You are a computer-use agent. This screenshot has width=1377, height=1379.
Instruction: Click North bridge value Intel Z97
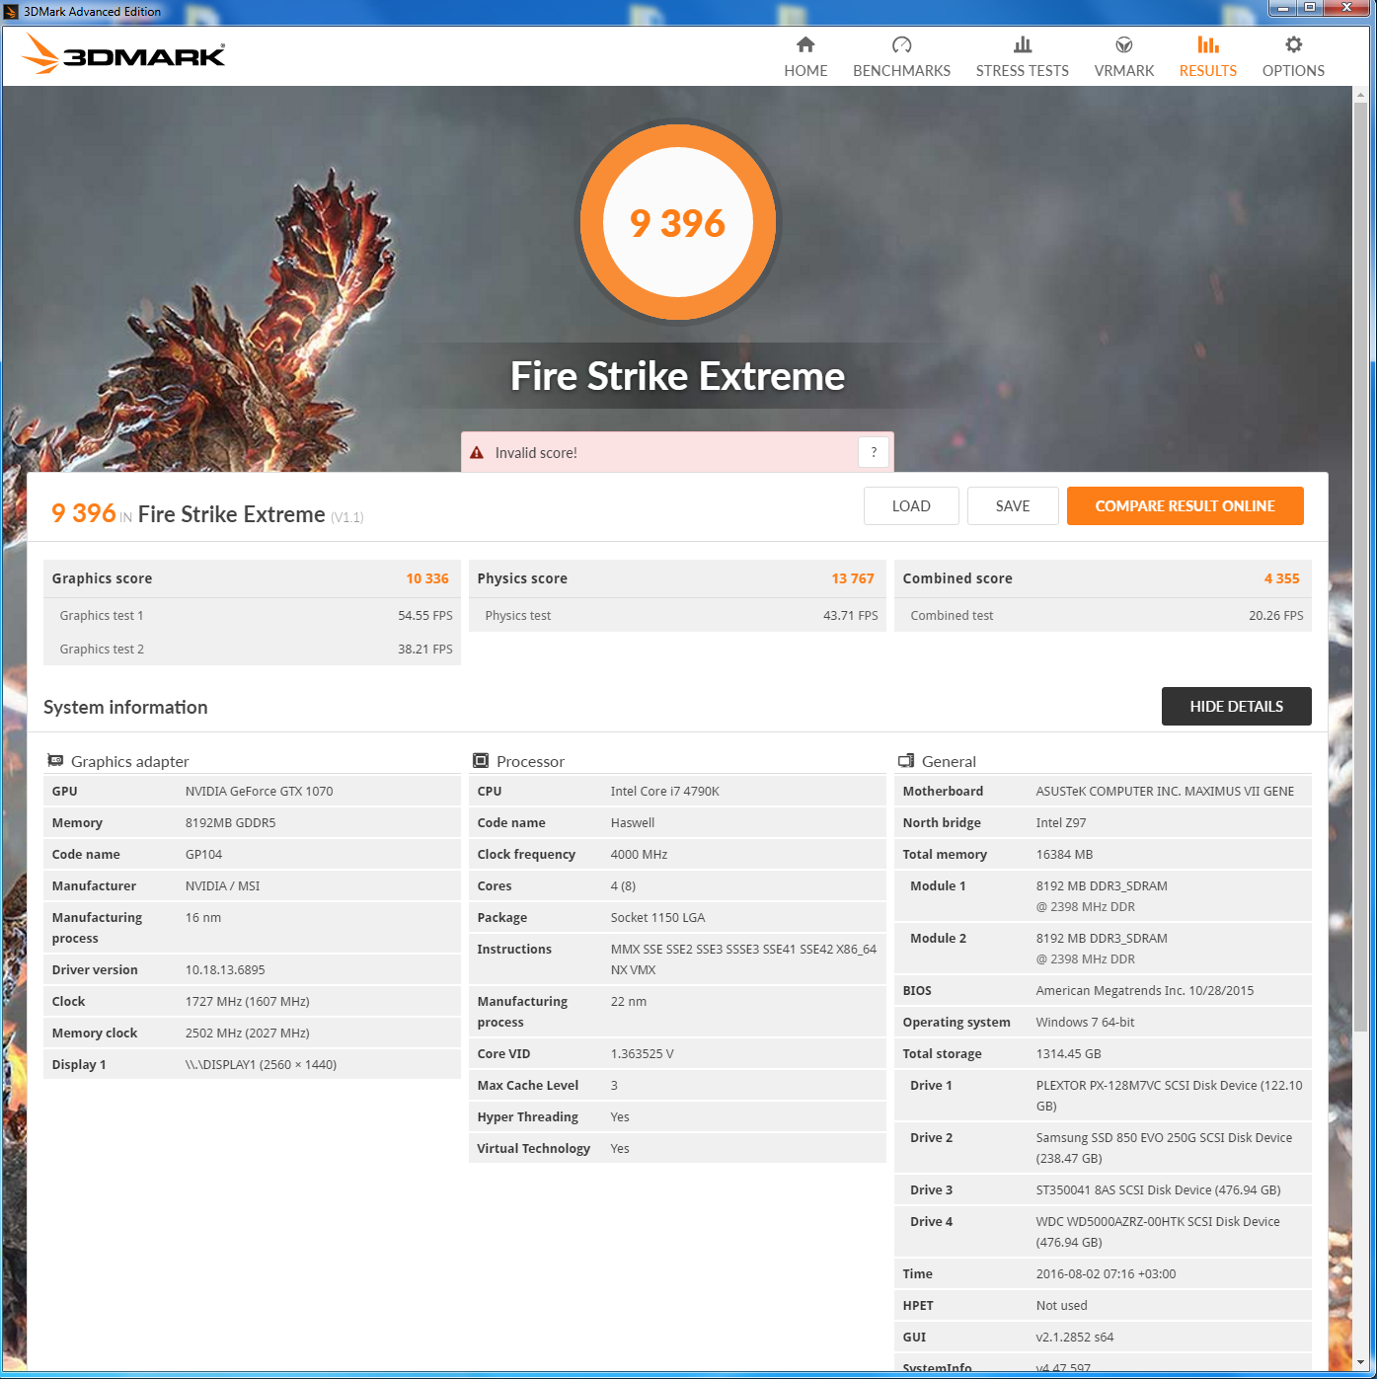1061,822
